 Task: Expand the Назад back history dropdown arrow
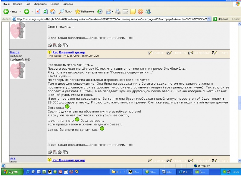20,12
